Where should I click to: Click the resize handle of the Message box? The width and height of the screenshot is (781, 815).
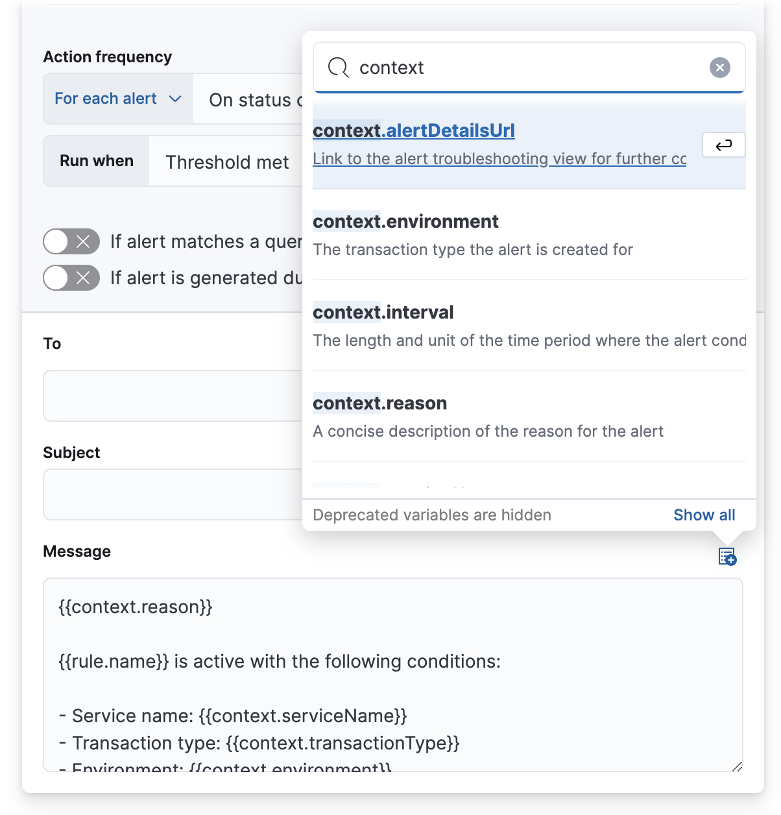pos(738,766)
